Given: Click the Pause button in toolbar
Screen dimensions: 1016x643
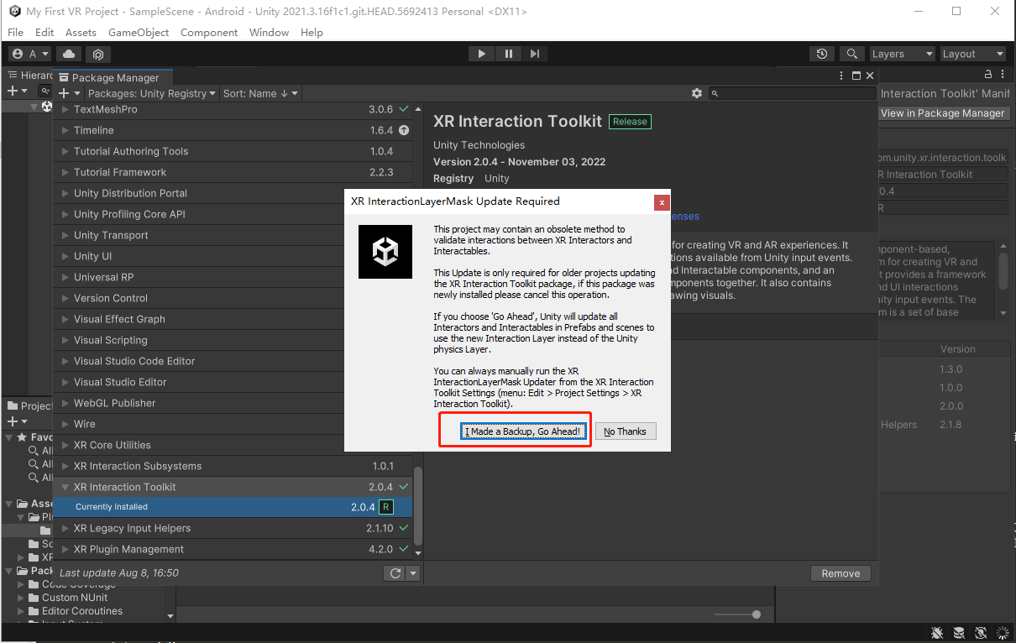Looking at the screenshot, I should click(508, 54).
